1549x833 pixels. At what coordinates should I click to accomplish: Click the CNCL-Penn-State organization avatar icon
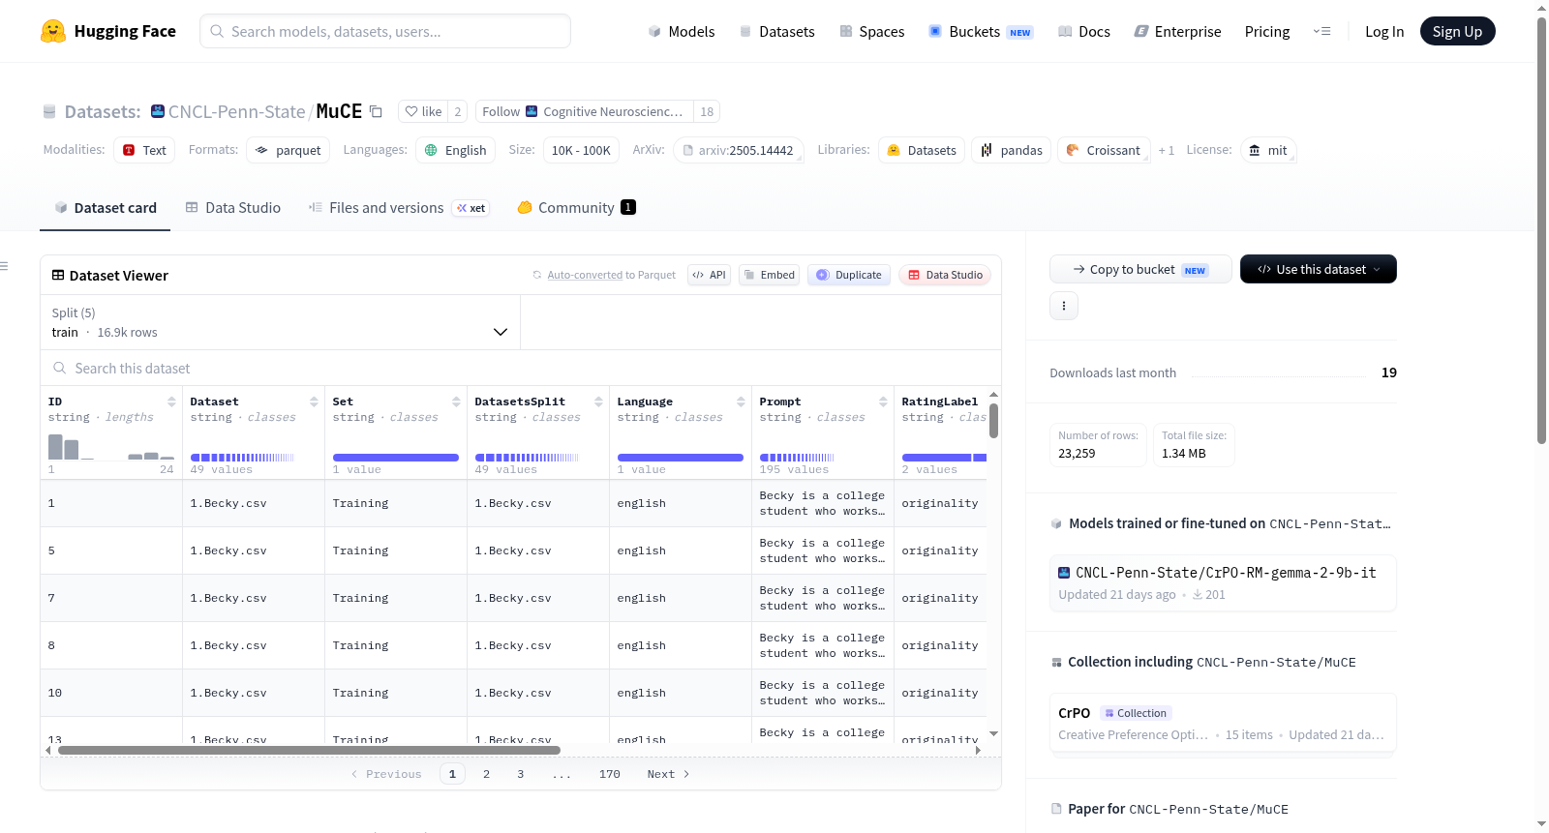[158, 111]
